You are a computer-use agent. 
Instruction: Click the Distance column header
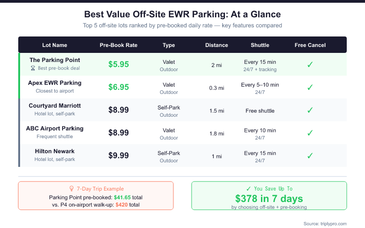[x=216, y=45]
